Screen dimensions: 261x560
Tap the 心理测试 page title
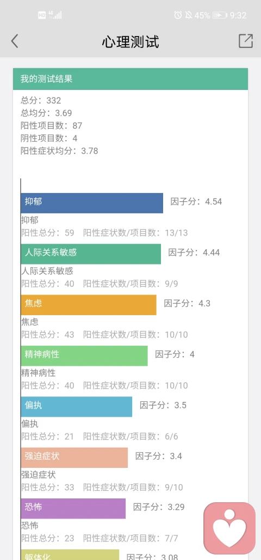pos(130,42)
